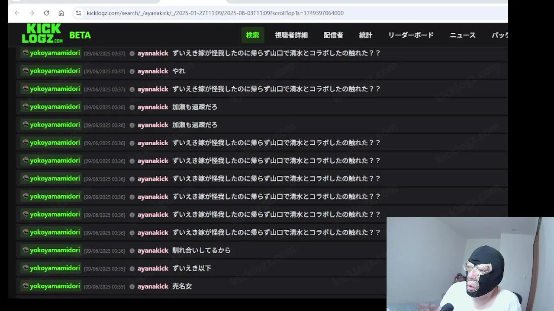Open yokoyamamidori in the 馴れ合いしてるから row

pyautogui.click(x=55, y=250)
